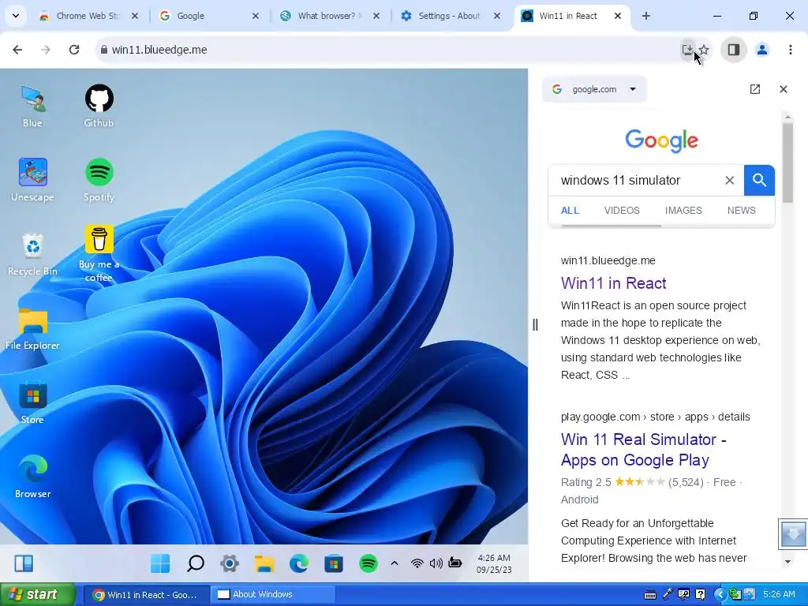This screenshot has height=606, width=808.
Task: Click the battery icon in Win11 taskbar
Action: (x=455, y=563)
